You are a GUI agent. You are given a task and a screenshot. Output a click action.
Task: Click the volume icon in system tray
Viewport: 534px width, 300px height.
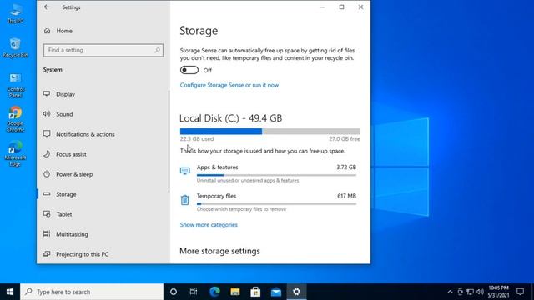(481, 292)
